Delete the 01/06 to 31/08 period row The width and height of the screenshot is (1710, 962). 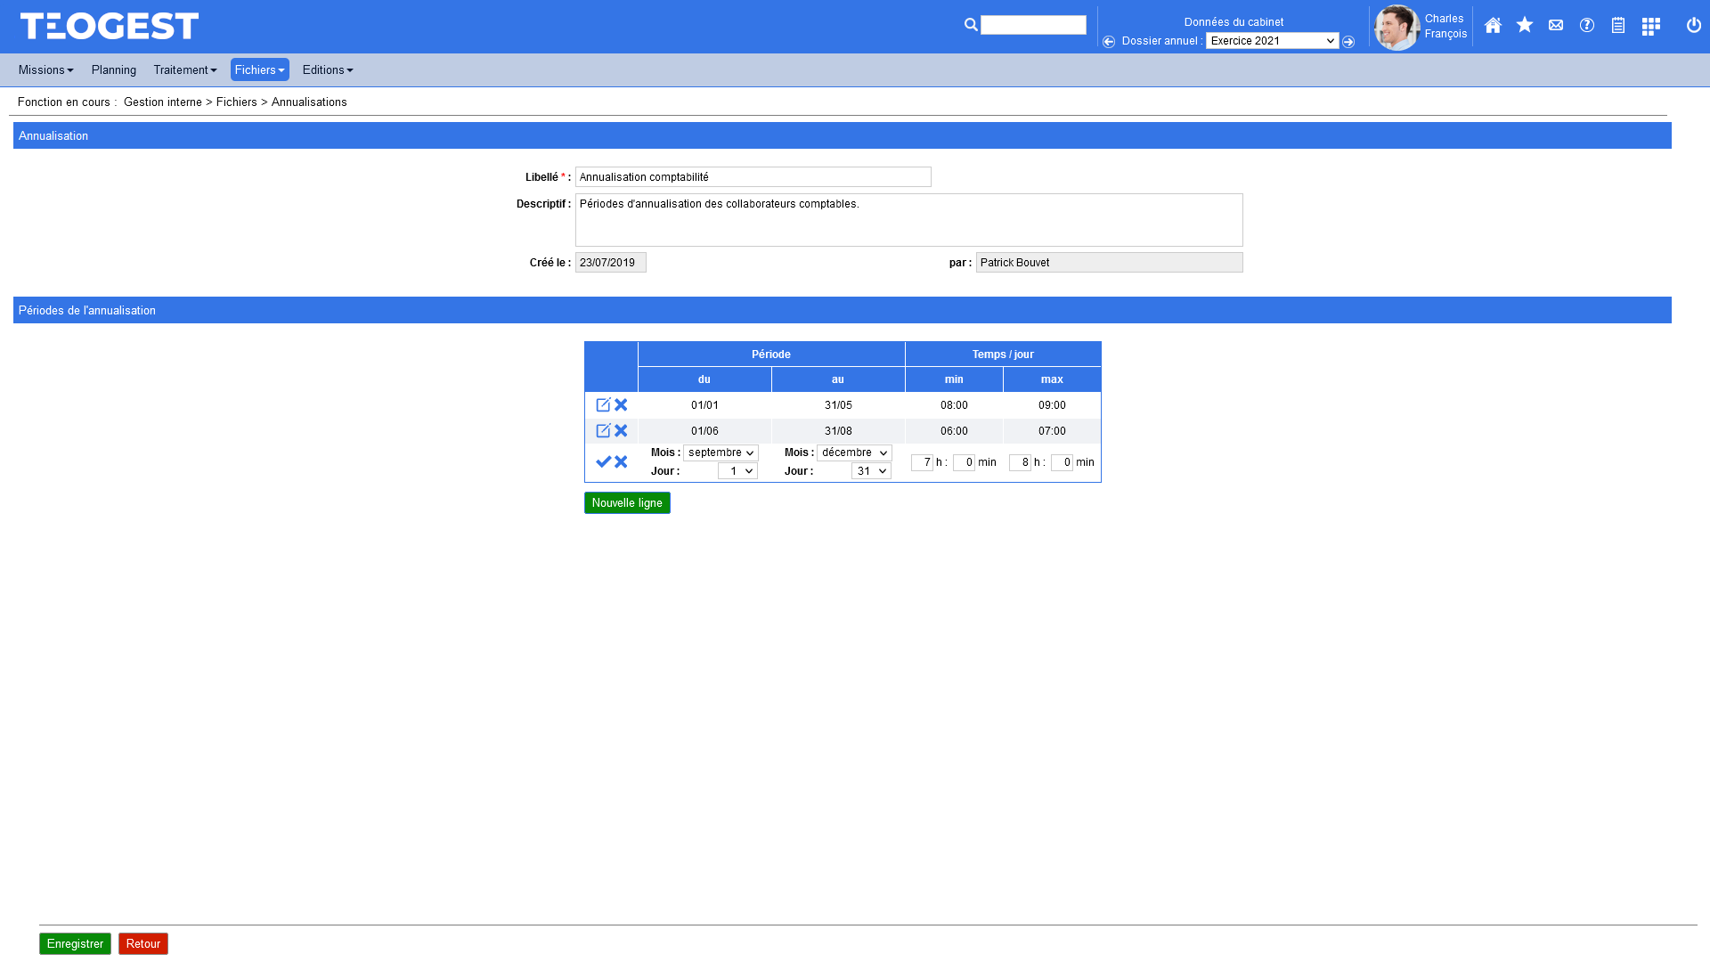tap(621, 431)
